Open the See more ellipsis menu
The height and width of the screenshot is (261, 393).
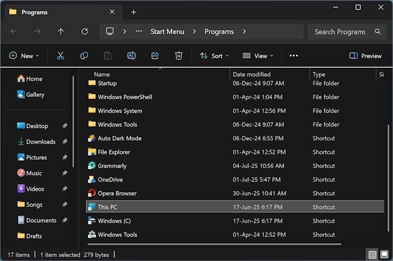pos(294,55)
